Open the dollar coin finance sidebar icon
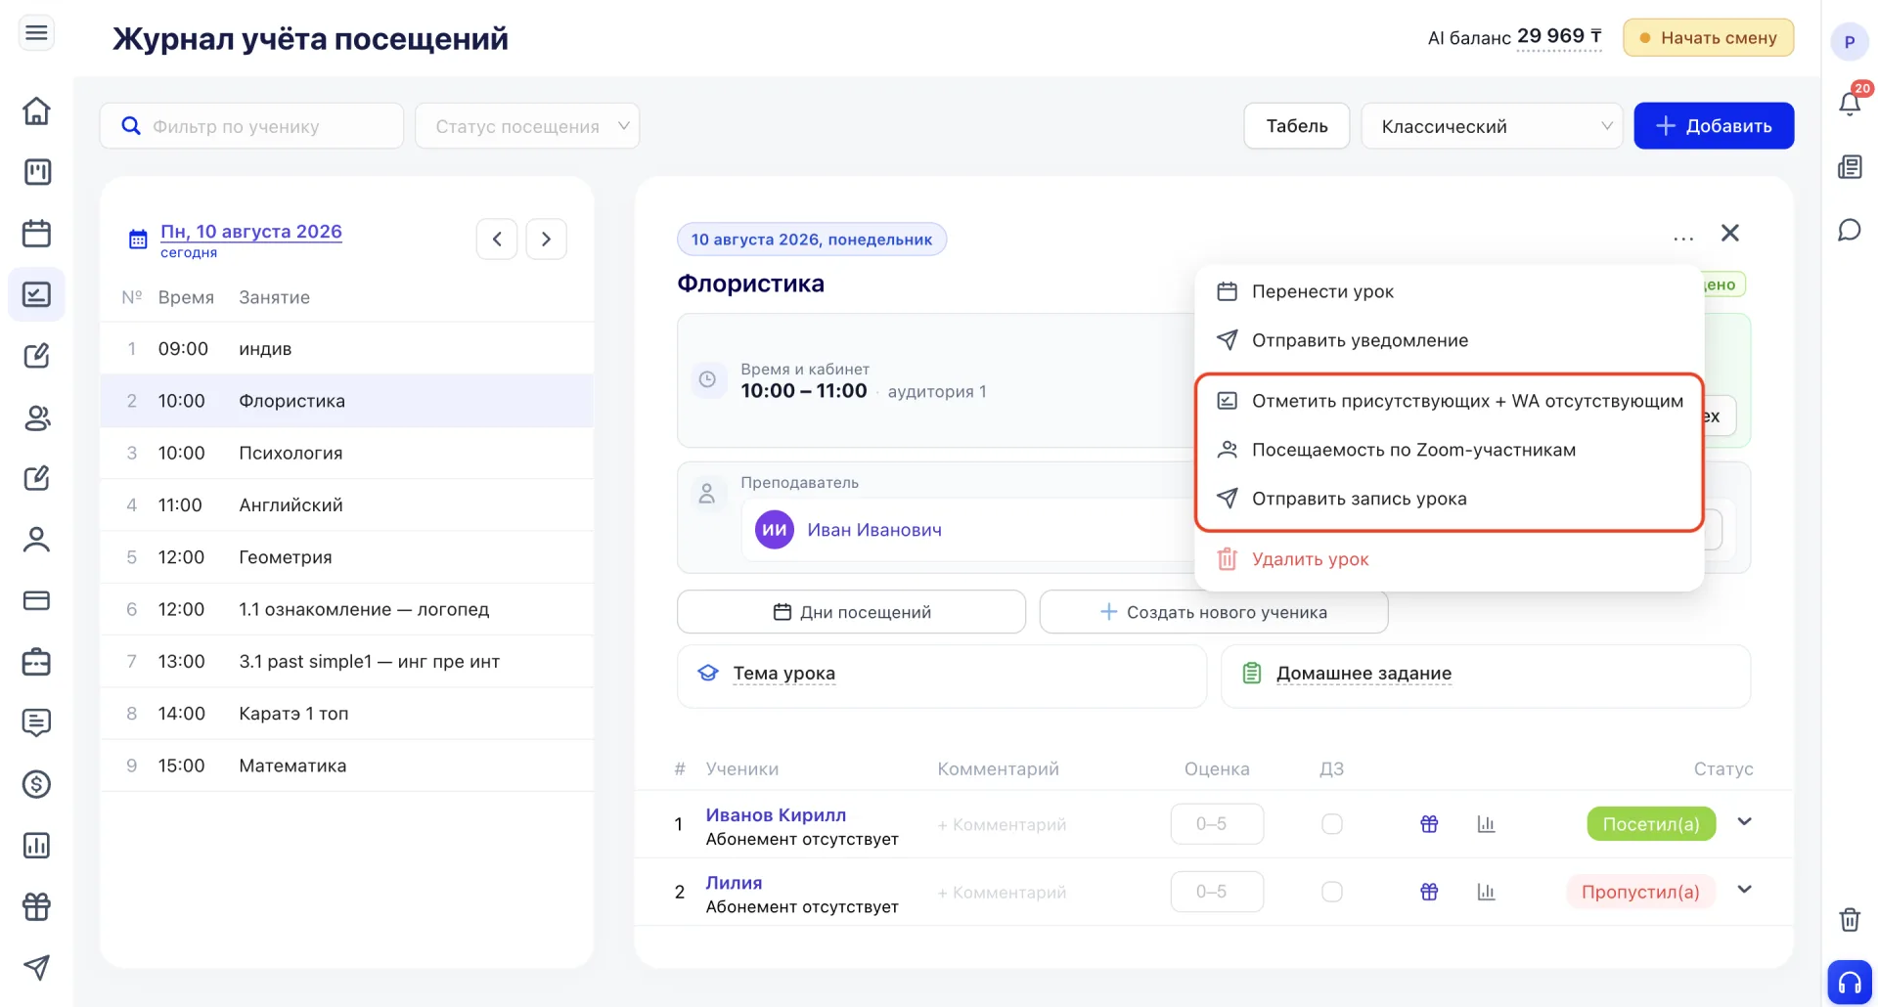 [36, 784]
